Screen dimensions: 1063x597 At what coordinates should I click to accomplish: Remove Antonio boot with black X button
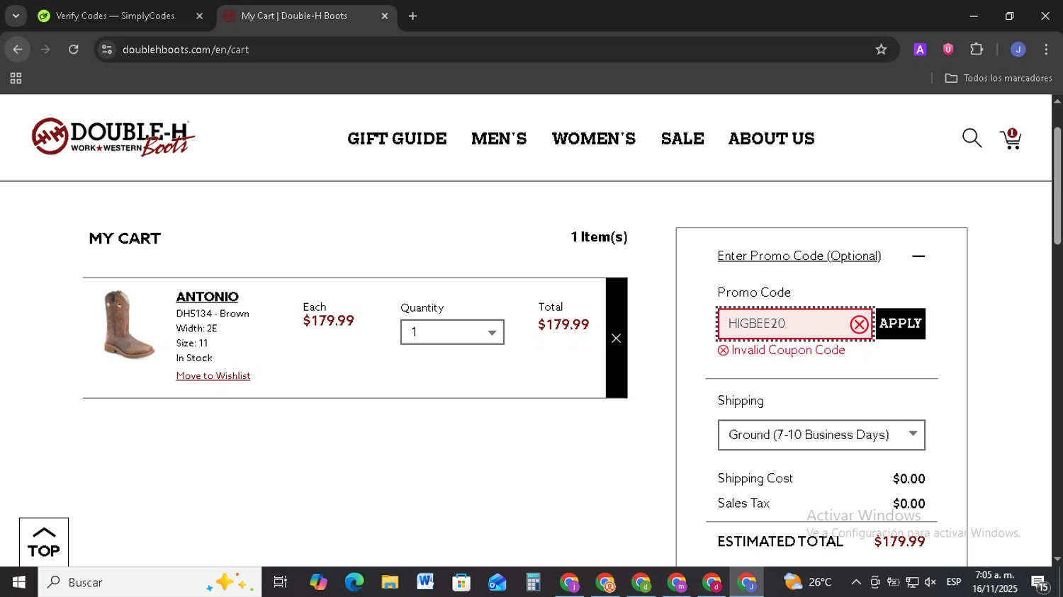tap(617, 338)
